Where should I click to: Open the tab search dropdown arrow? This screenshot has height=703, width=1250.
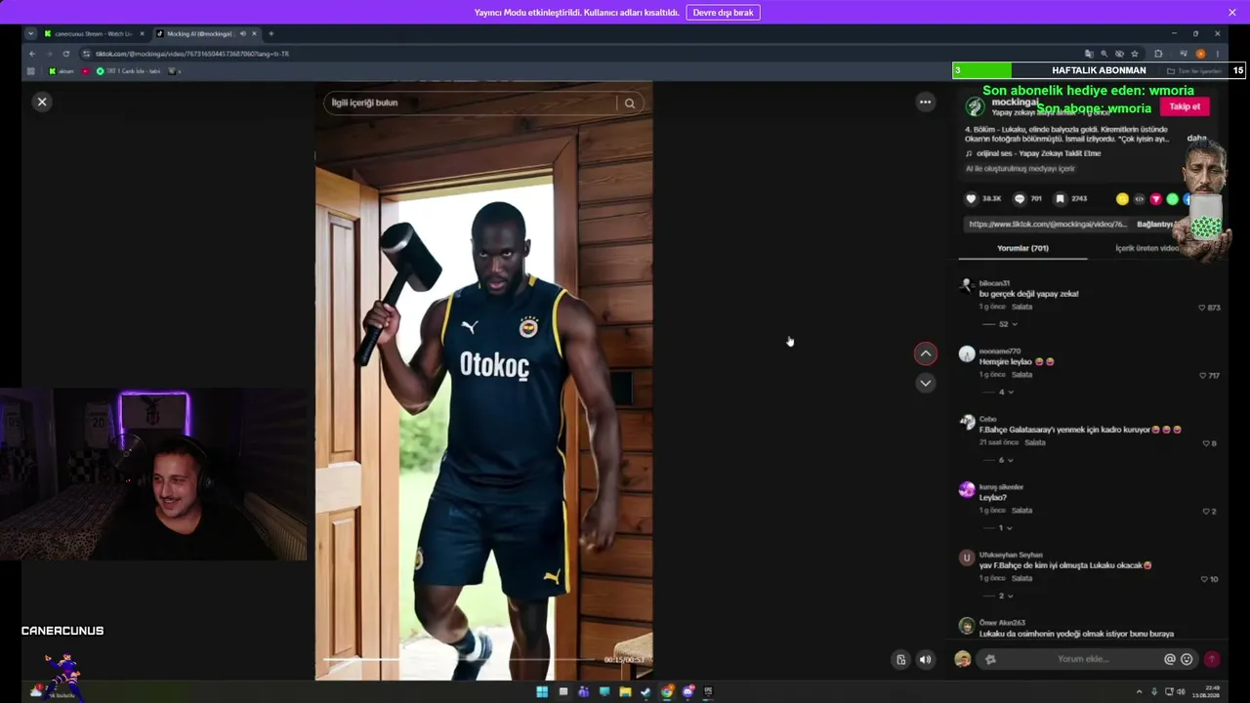coord(30,34)
